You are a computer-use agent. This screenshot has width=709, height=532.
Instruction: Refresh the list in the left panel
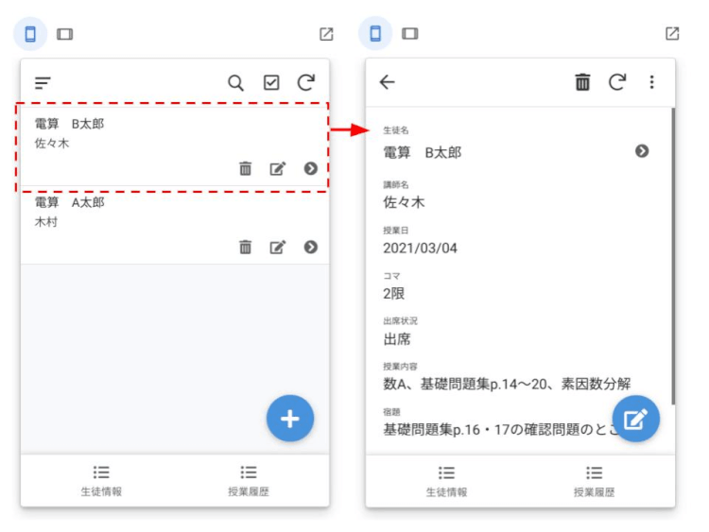click(x=305, y=83)
